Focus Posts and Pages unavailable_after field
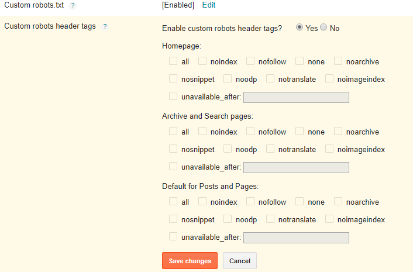Viewport: 413px width, 272px height. coord(297,237)
